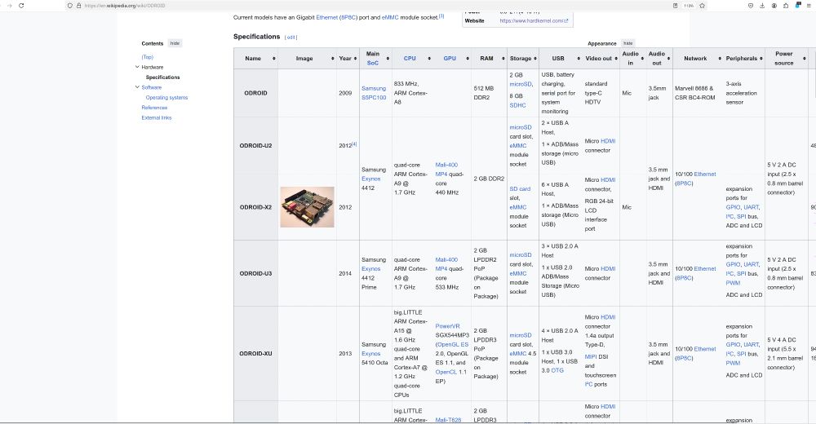Reload the current page

(21, 5)
